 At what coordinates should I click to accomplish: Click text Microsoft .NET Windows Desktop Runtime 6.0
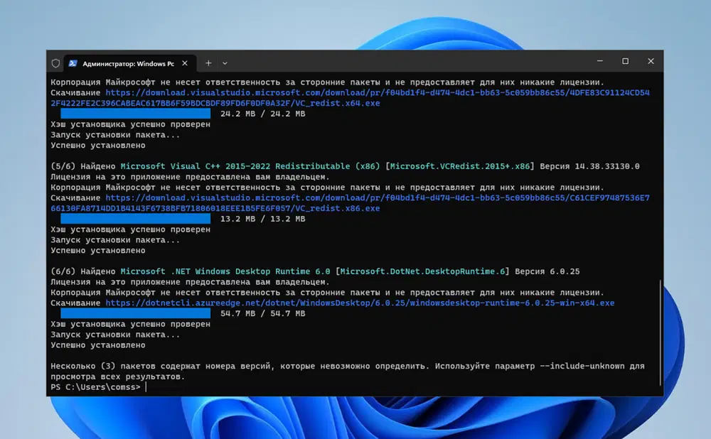pos(225,271)
